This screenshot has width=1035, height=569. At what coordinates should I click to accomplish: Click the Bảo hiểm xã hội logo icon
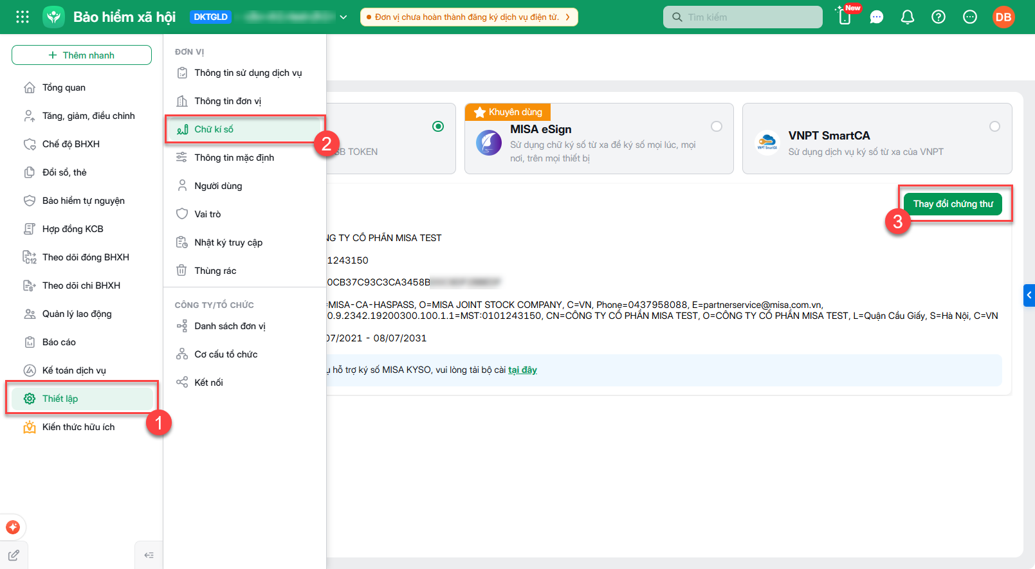click(54, 17)
